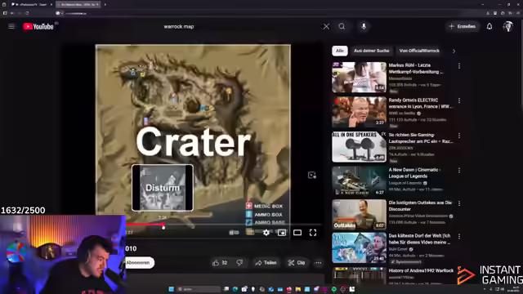Image resolution: width=523 pixels, height=294 pixels.
Task: Click the browser address bar
Action: [267, 13]
